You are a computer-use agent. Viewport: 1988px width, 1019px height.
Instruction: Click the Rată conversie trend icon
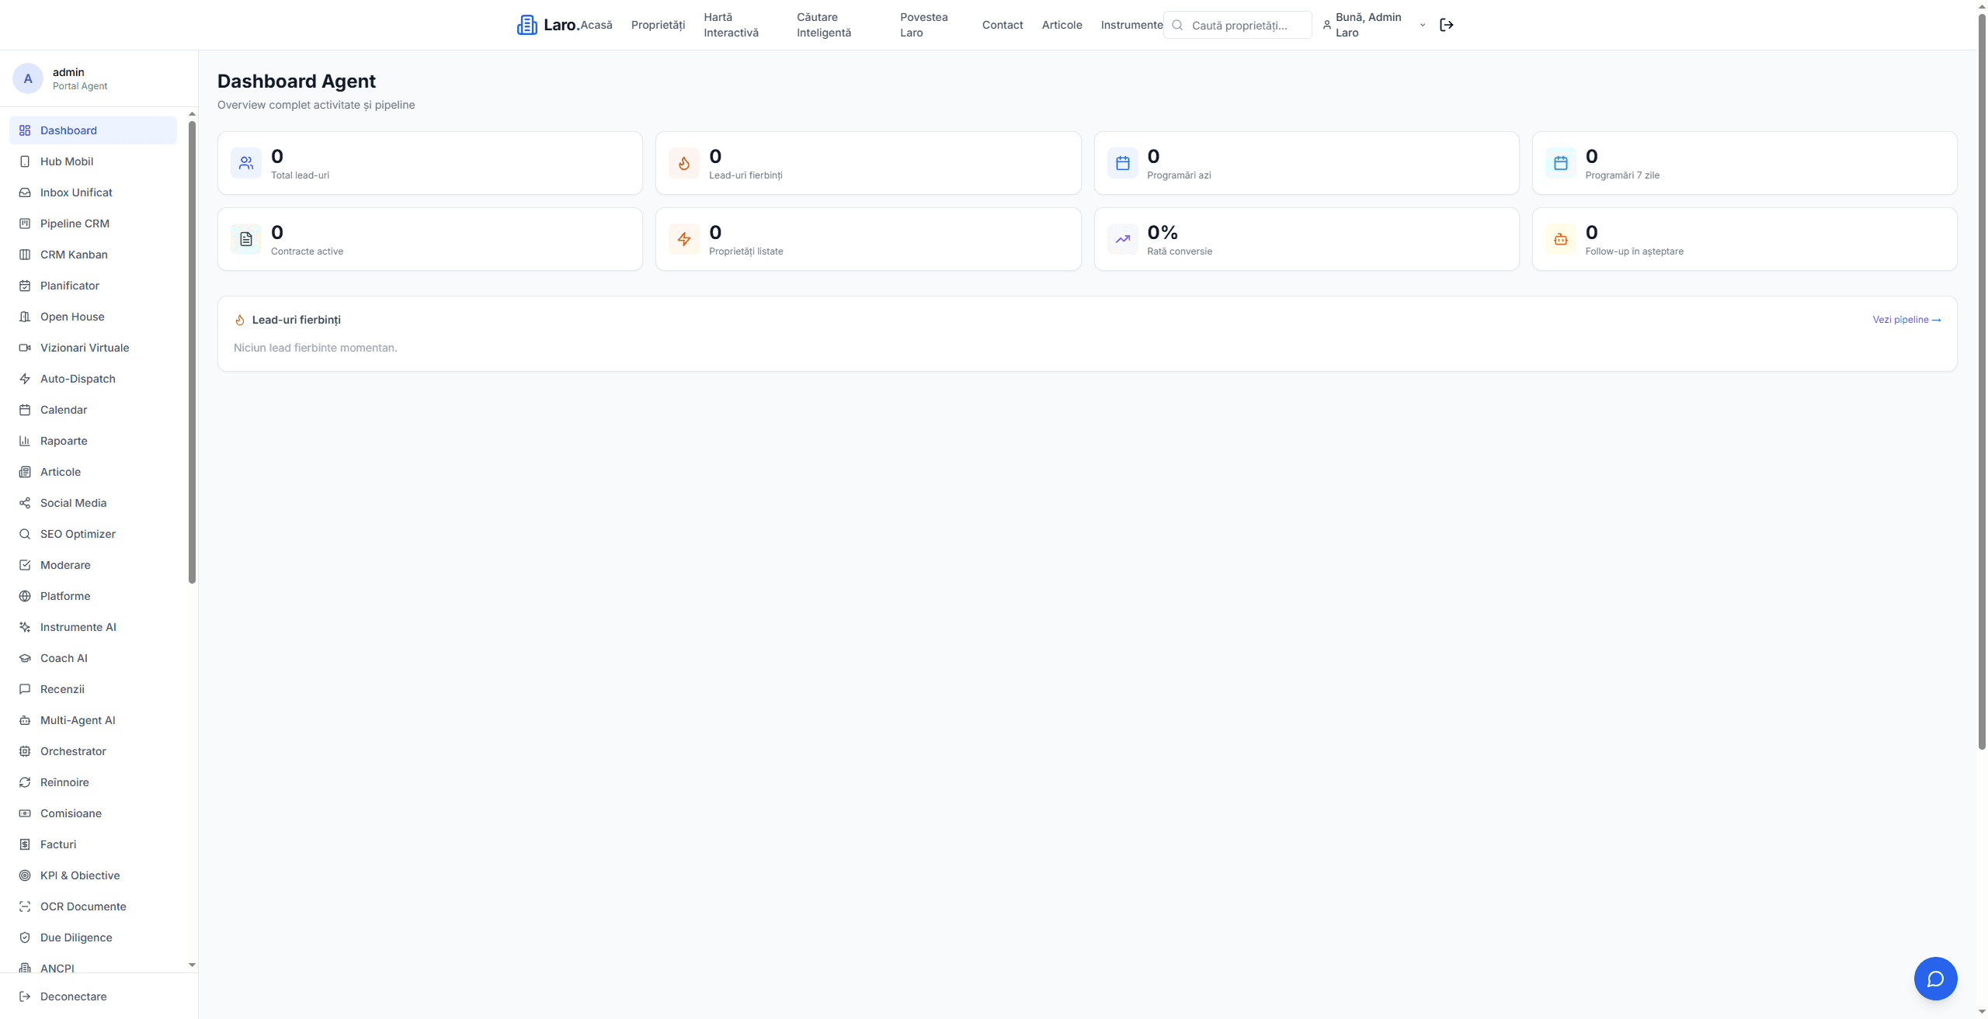[x=1122, y=239]
